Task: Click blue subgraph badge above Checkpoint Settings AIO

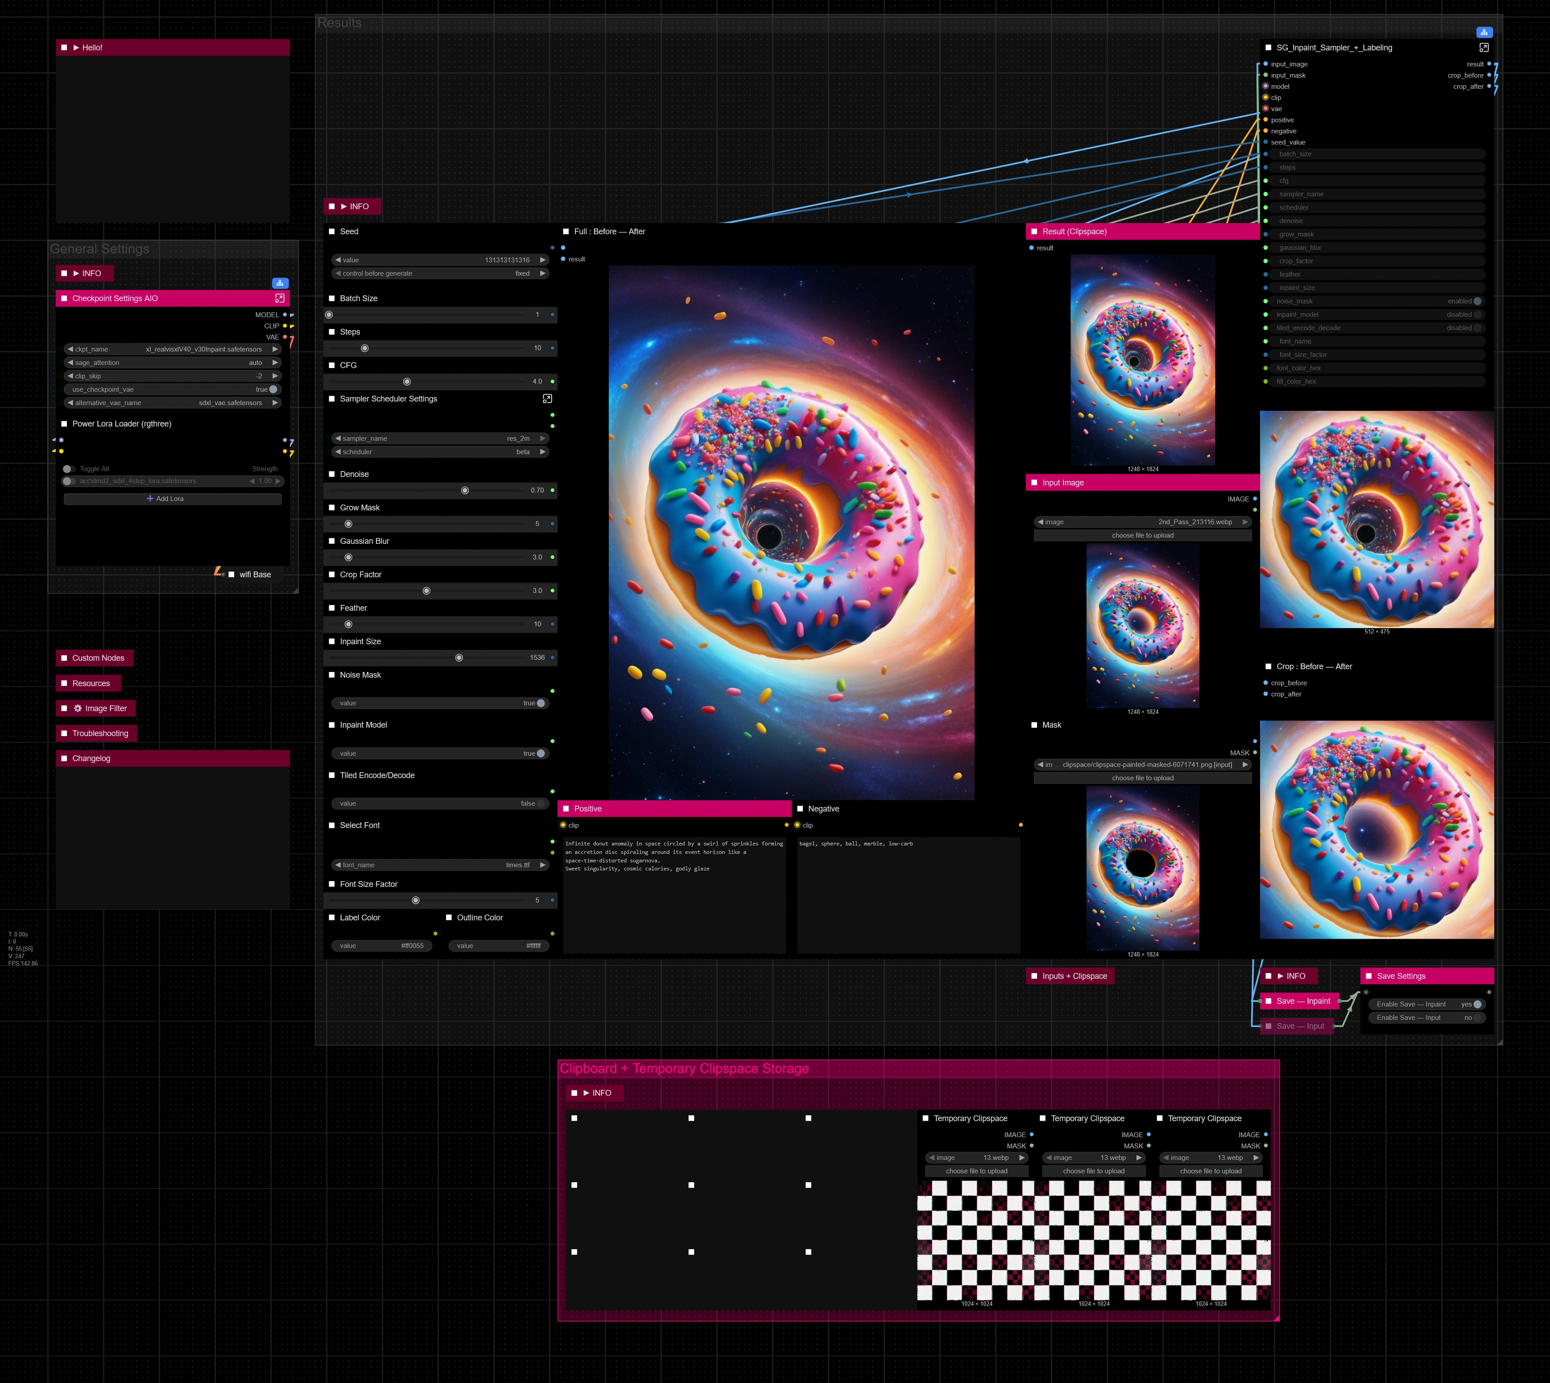Action: [x=280, y=283]
